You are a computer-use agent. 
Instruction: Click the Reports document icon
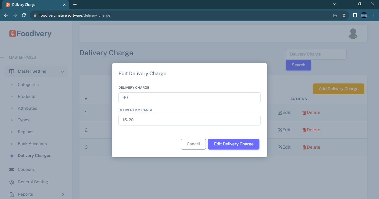[12, 195]
